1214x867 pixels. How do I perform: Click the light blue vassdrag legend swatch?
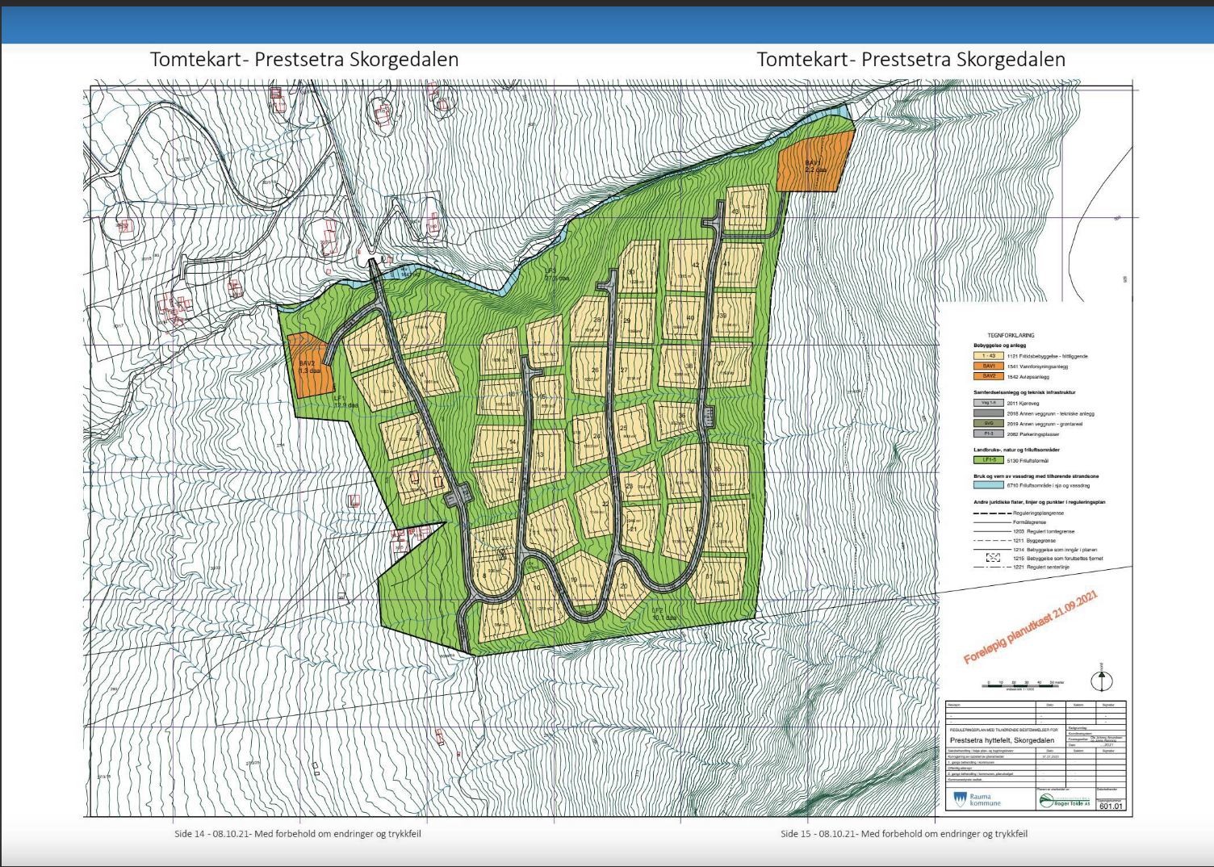(x=988, y=486)
